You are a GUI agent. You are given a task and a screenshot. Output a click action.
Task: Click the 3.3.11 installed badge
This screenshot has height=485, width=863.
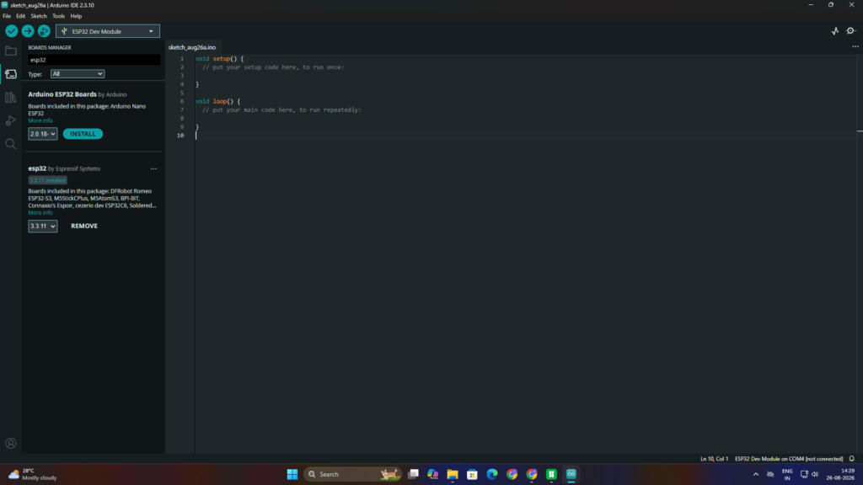47,180
